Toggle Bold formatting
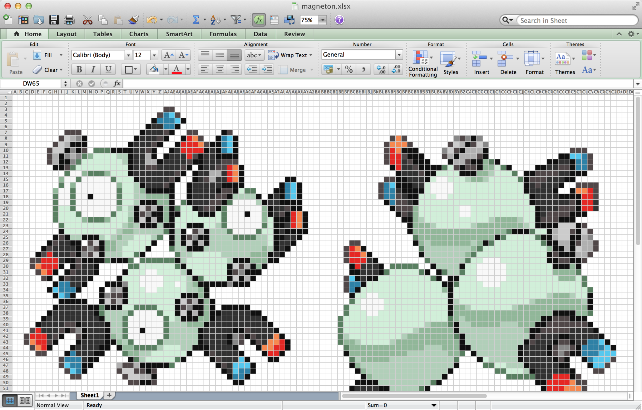 (x=79, y=69)
